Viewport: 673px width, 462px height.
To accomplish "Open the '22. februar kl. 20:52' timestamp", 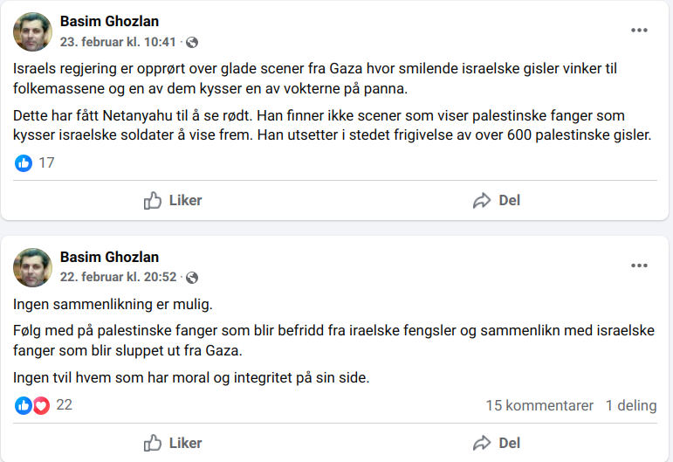I will (x=118, y=277).
